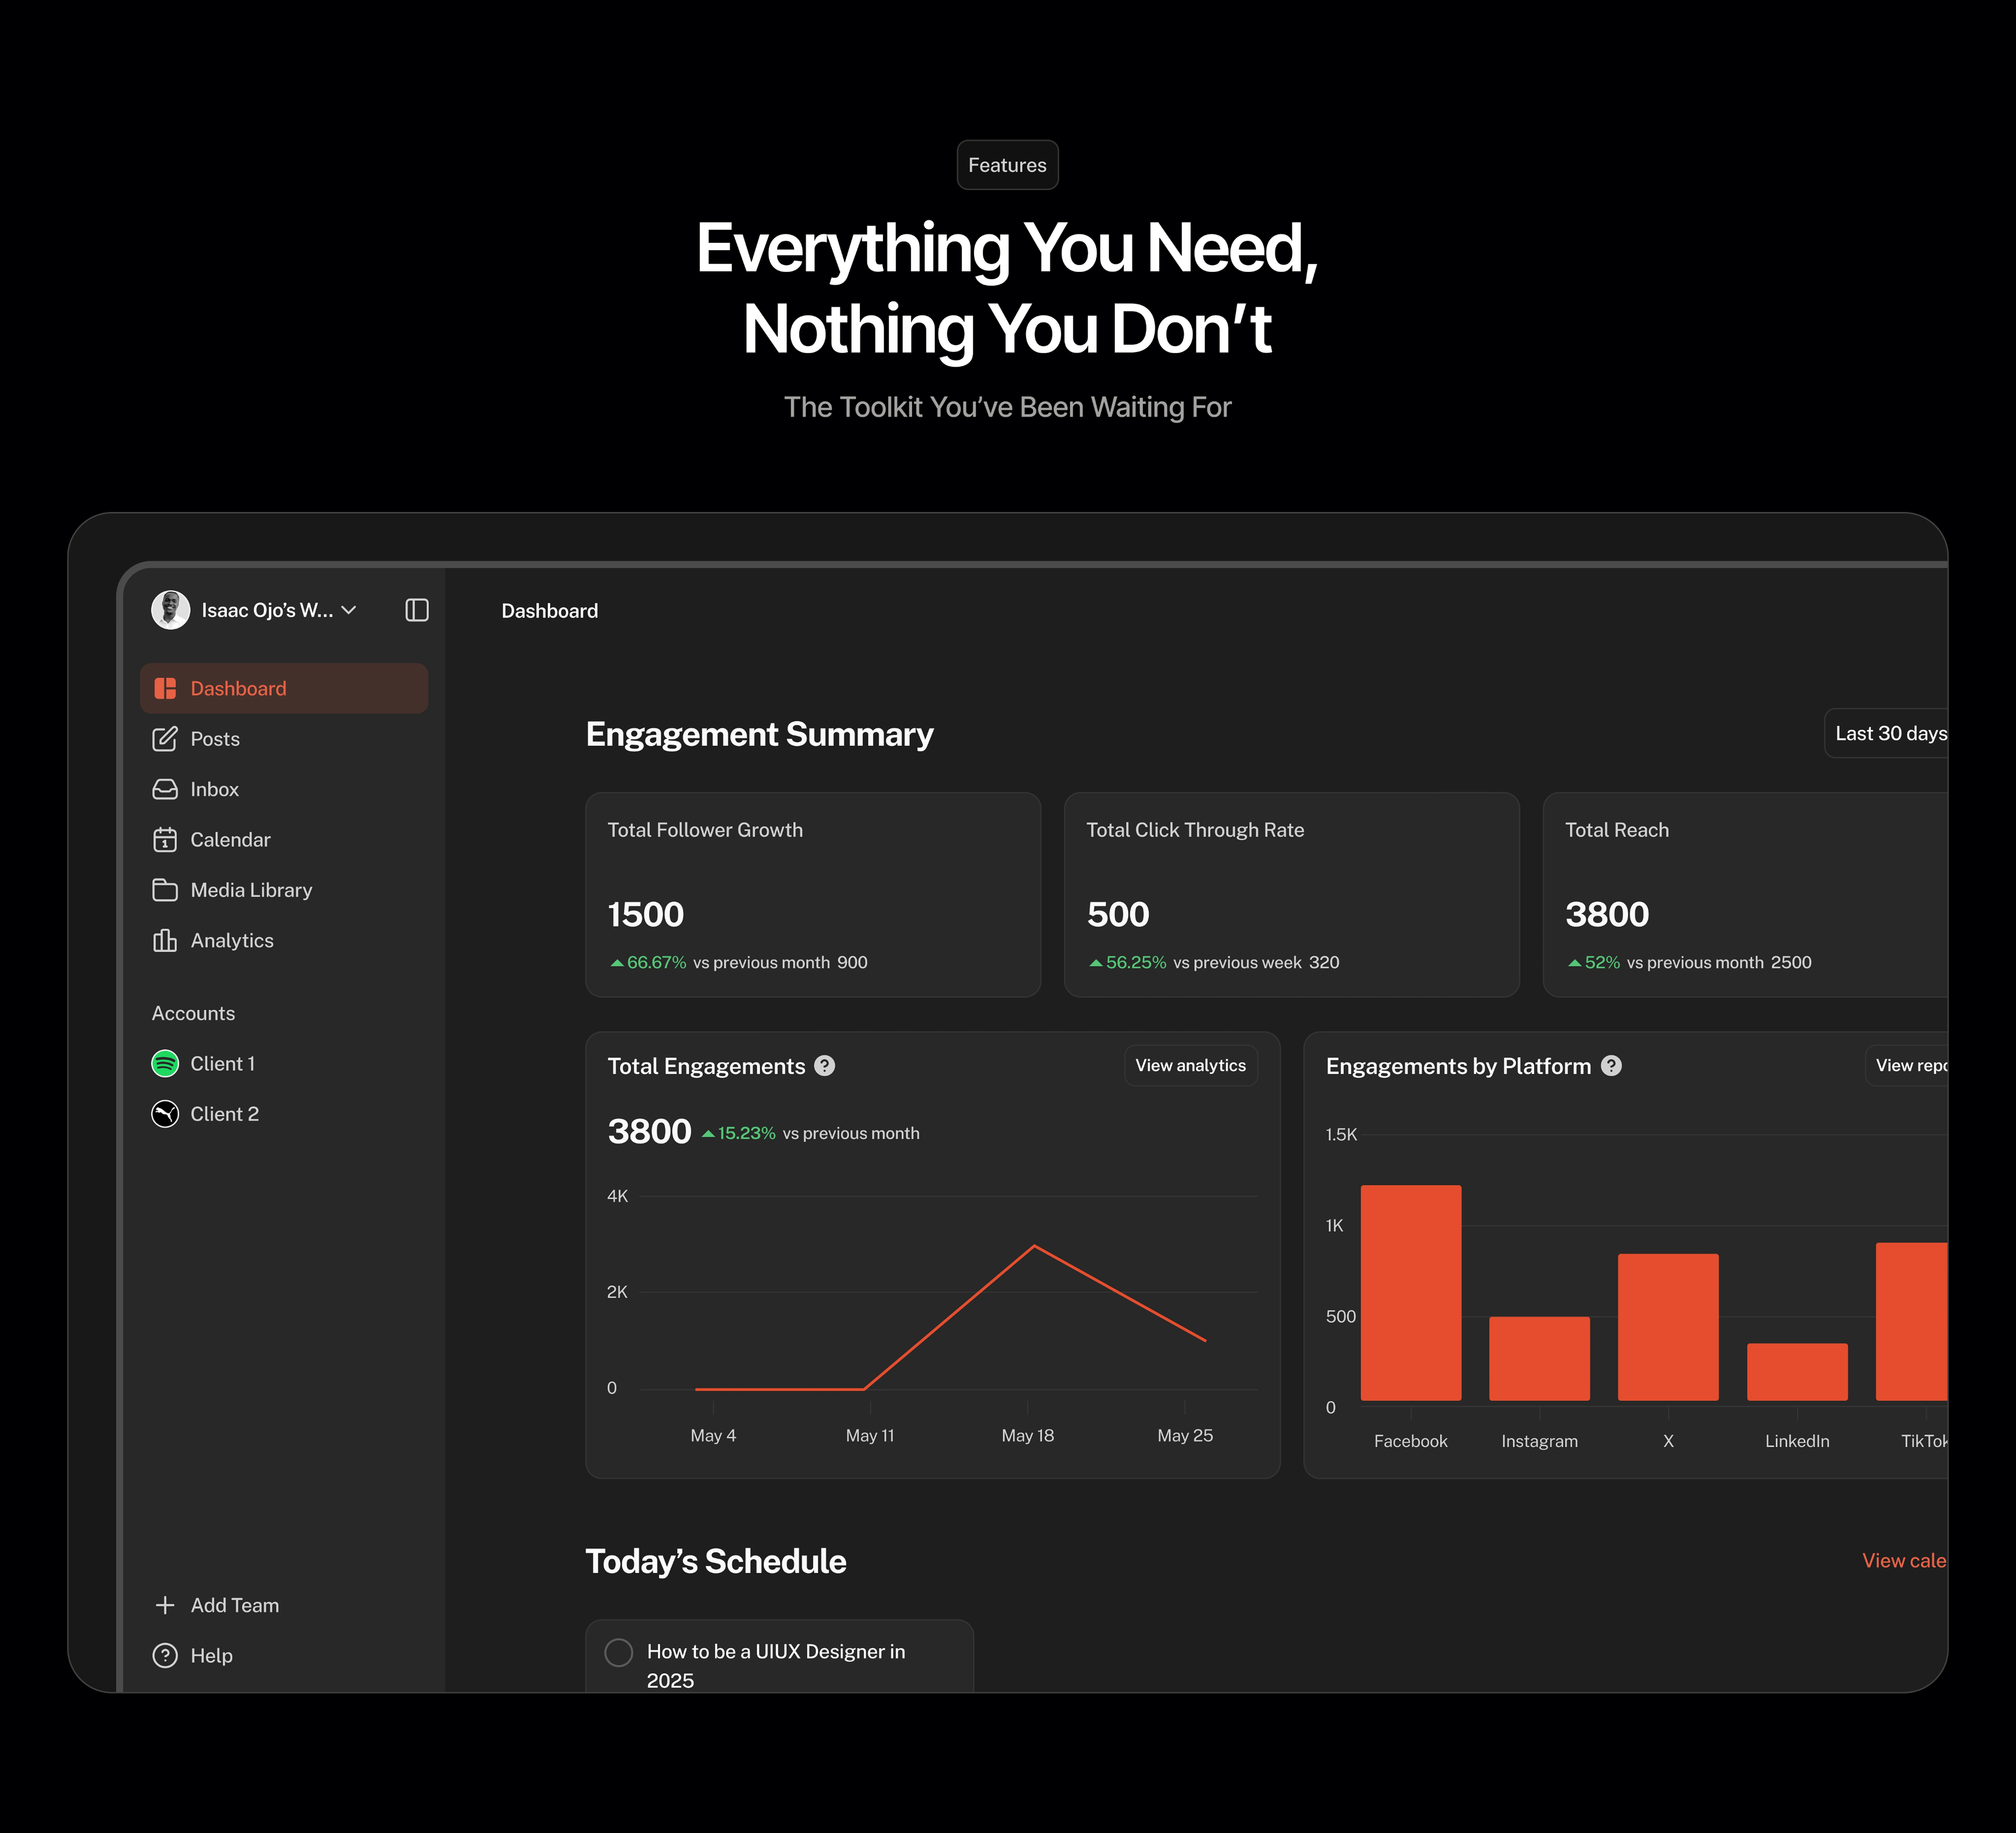Screen dimensions: 2016x1833
Task: Click the Media Library folder icon
Action: pos(165,890)
